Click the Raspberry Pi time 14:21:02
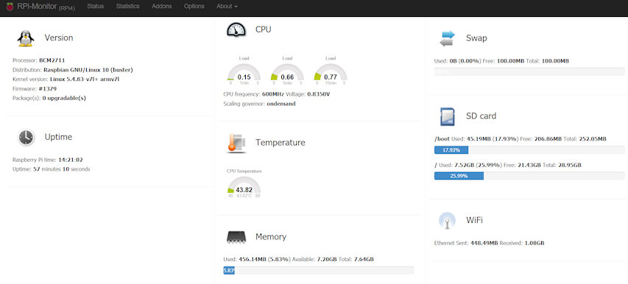 point(71,160)
